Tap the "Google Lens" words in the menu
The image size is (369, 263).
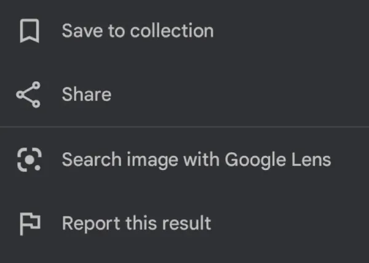(278, 160)
